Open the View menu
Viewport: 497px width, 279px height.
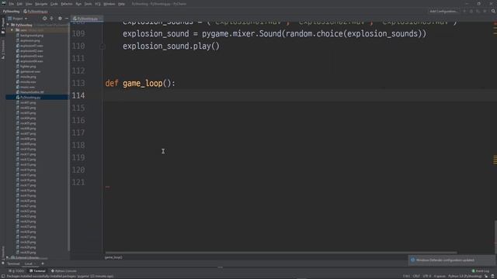[29, 4]
